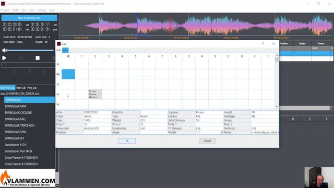Screen dimensions: 334x188
Task: Select Circle Flamer X-F3600 6CH
Action: 21,164
